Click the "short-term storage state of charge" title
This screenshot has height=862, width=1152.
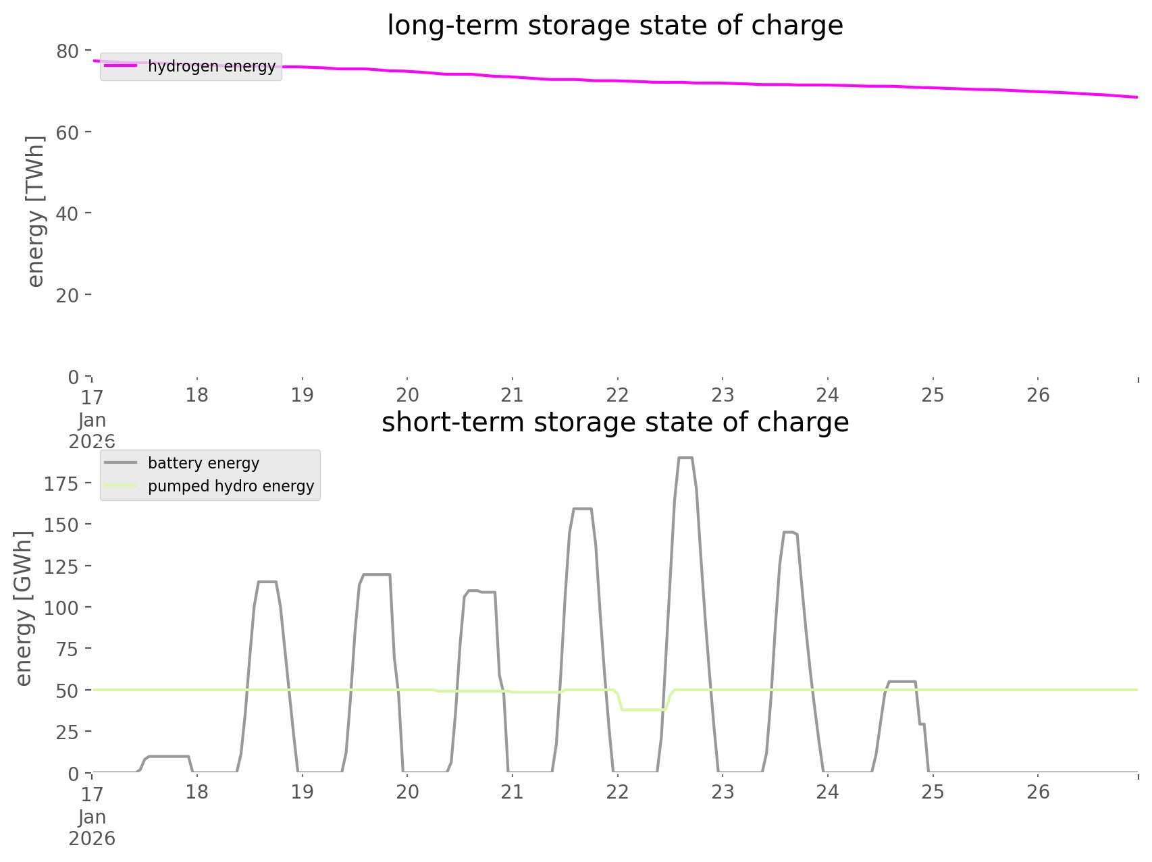click(x=614, y=423)
